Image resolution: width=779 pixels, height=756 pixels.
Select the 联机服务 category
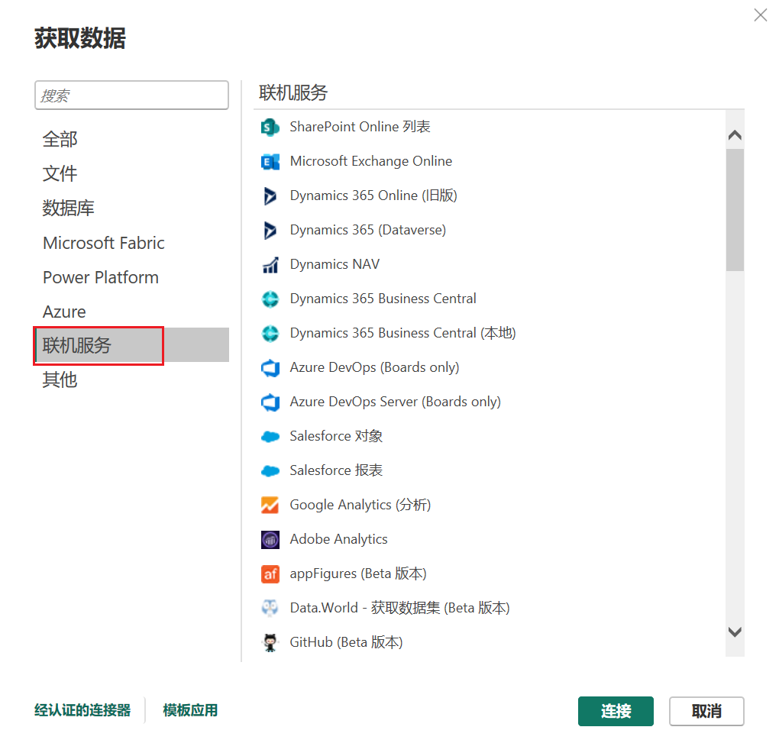131,345
